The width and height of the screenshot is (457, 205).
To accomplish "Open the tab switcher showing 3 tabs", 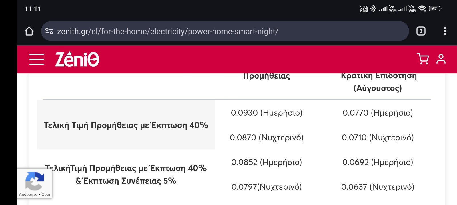I will 421,31.
